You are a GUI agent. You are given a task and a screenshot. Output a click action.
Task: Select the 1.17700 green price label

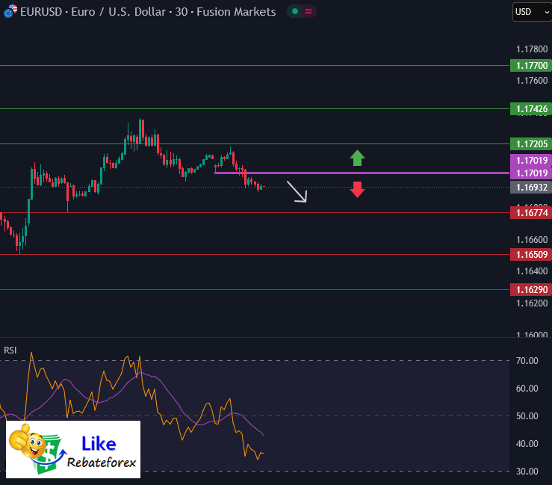click(531, 66)
